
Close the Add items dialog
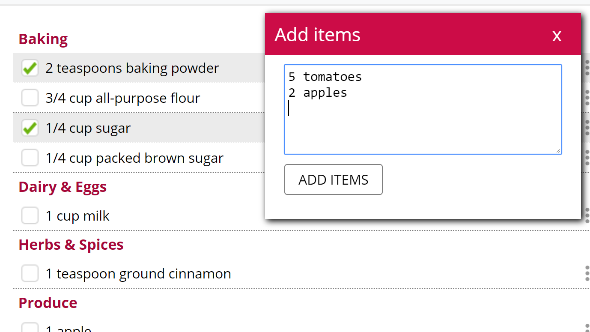557,35
